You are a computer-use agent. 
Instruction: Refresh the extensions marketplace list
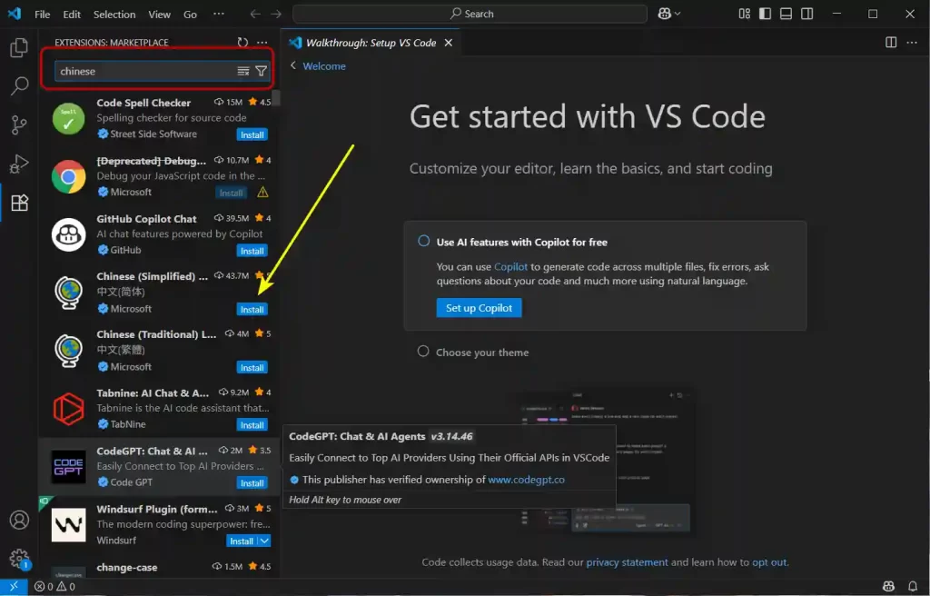pos(242,43)
